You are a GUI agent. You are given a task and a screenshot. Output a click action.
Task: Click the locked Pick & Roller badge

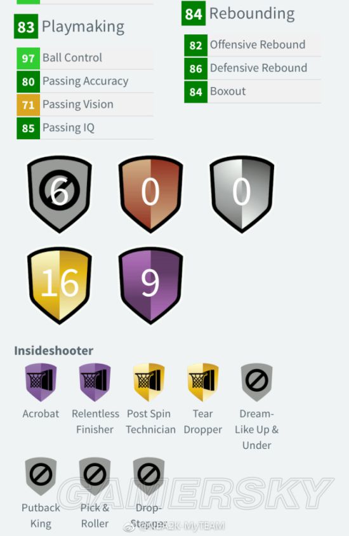tap(95, 476)
